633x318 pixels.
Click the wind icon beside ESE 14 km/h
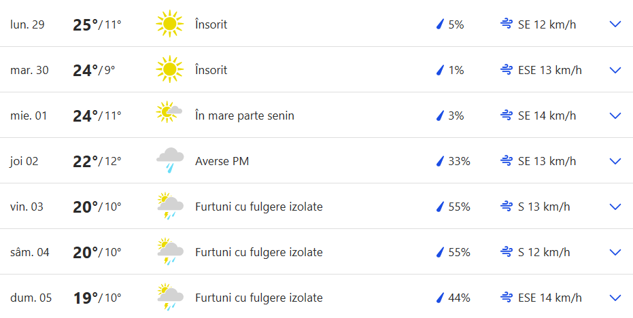506,298
